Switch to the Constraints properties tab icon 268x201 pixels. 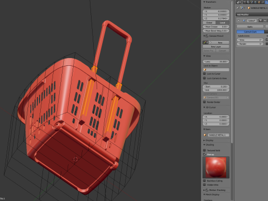click(x=262, y=2)
